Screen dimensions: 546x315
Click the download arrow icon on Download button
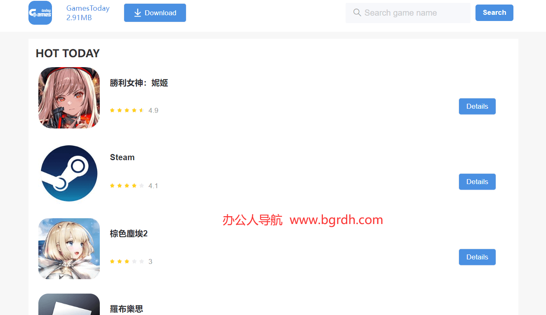[x=138, y=13]
